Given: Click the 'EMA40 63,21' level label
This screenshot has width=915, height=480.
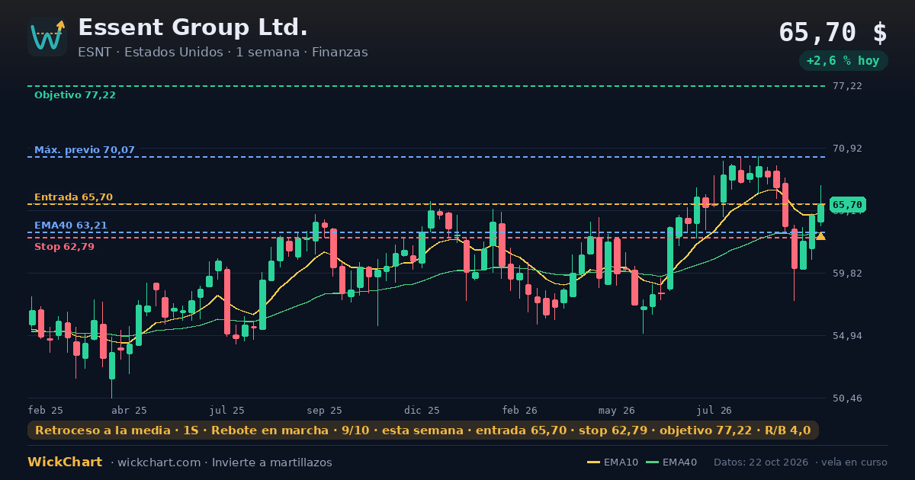Looking at the screenshot, I should pyautogui.click(x=71, y=225).
